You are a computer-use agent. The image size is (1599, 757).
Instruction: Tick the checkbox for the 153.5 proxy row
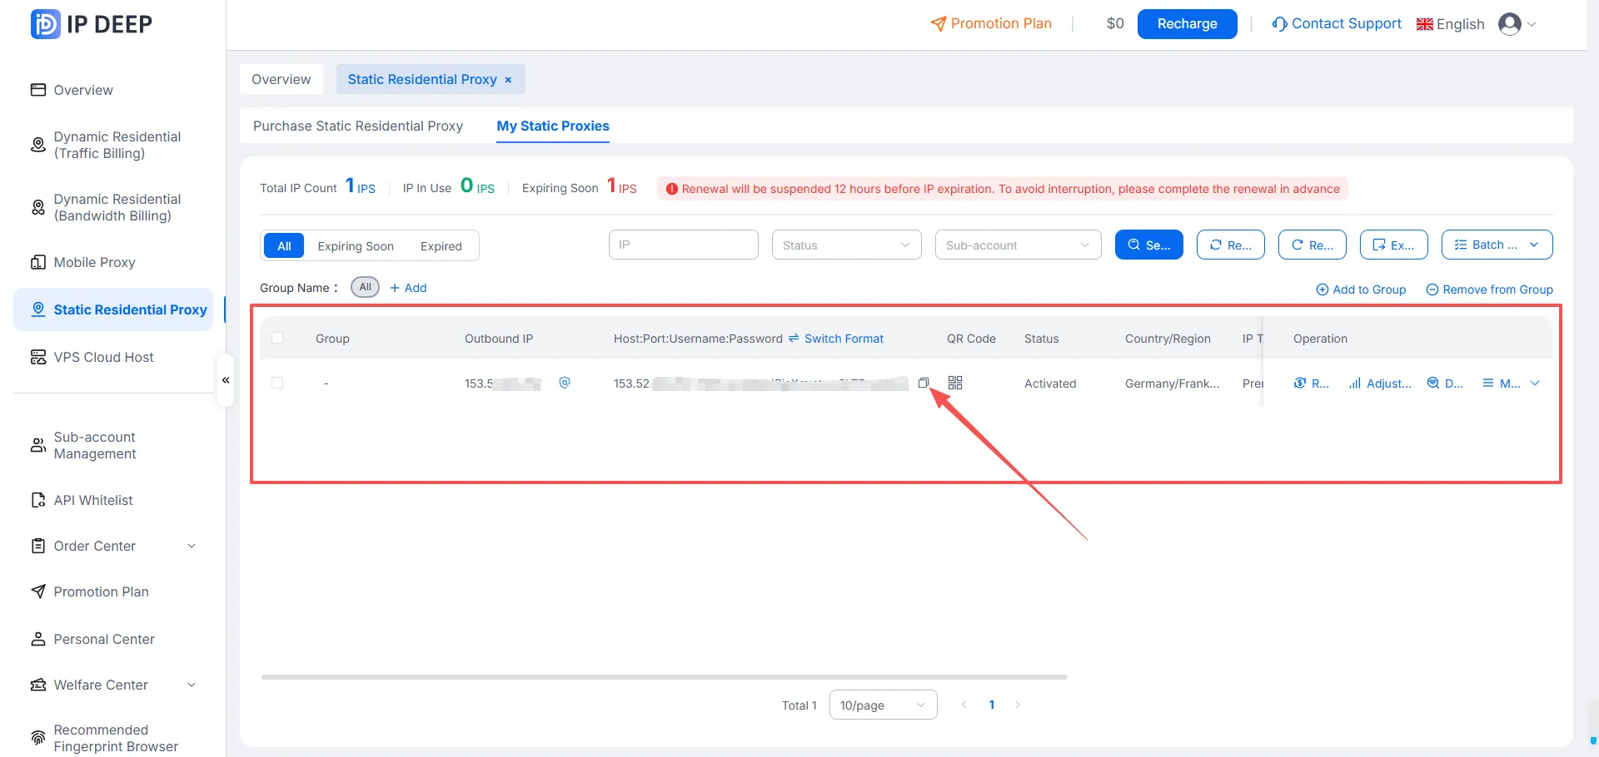[277, 383]
